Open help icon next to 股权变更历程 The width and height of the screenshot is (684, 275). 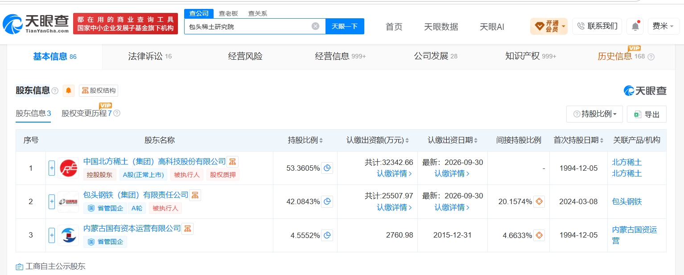tap(117, 113)
